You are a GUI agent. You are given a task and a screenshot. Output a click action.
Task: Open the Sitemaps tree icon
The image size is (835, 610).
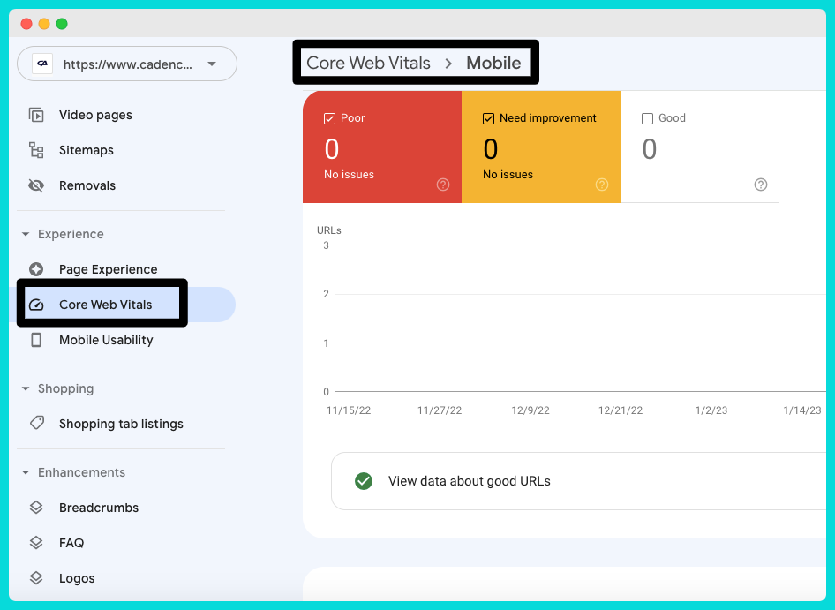pos(36,150)
